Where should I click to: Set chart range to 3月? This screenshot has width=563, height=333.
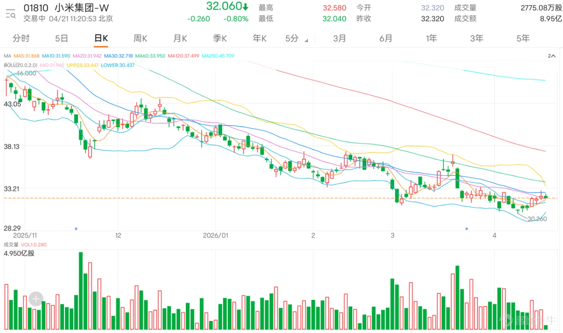340,38
